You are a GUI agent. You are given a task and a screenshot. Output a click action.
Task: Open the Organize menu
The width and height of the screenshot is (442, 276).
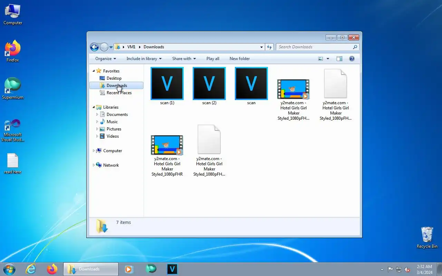[x=106, y=59]
